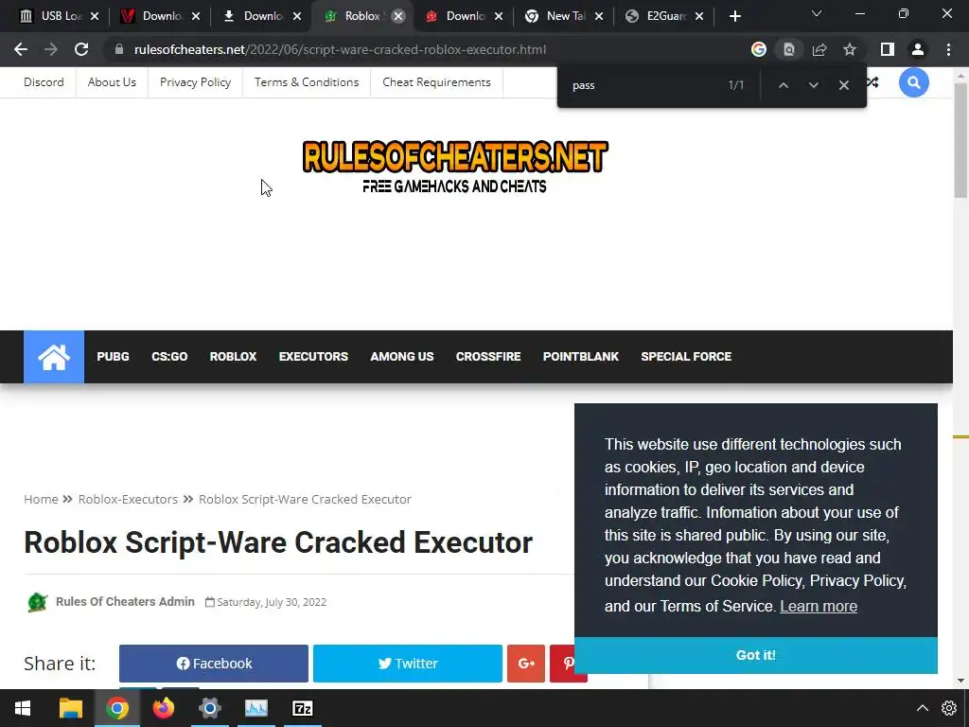Click the Home breadcrumb link

click(x=41, y=499)
